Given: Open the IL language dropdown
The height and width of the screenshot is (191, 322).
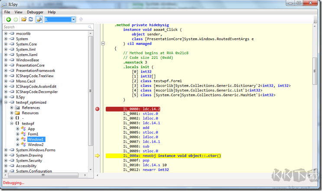Looking at the screenshot, I should 74,19.
